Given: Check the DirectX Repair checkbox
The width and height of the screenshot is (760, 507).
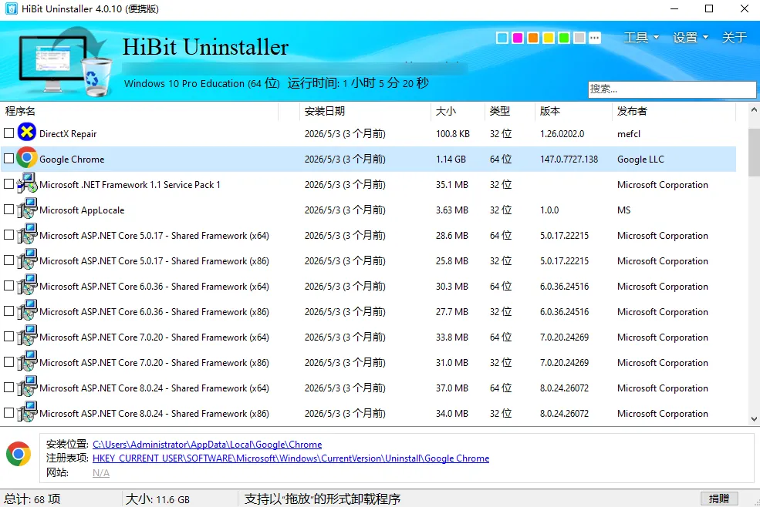Looking at the screenshot, I should (8, 133).
